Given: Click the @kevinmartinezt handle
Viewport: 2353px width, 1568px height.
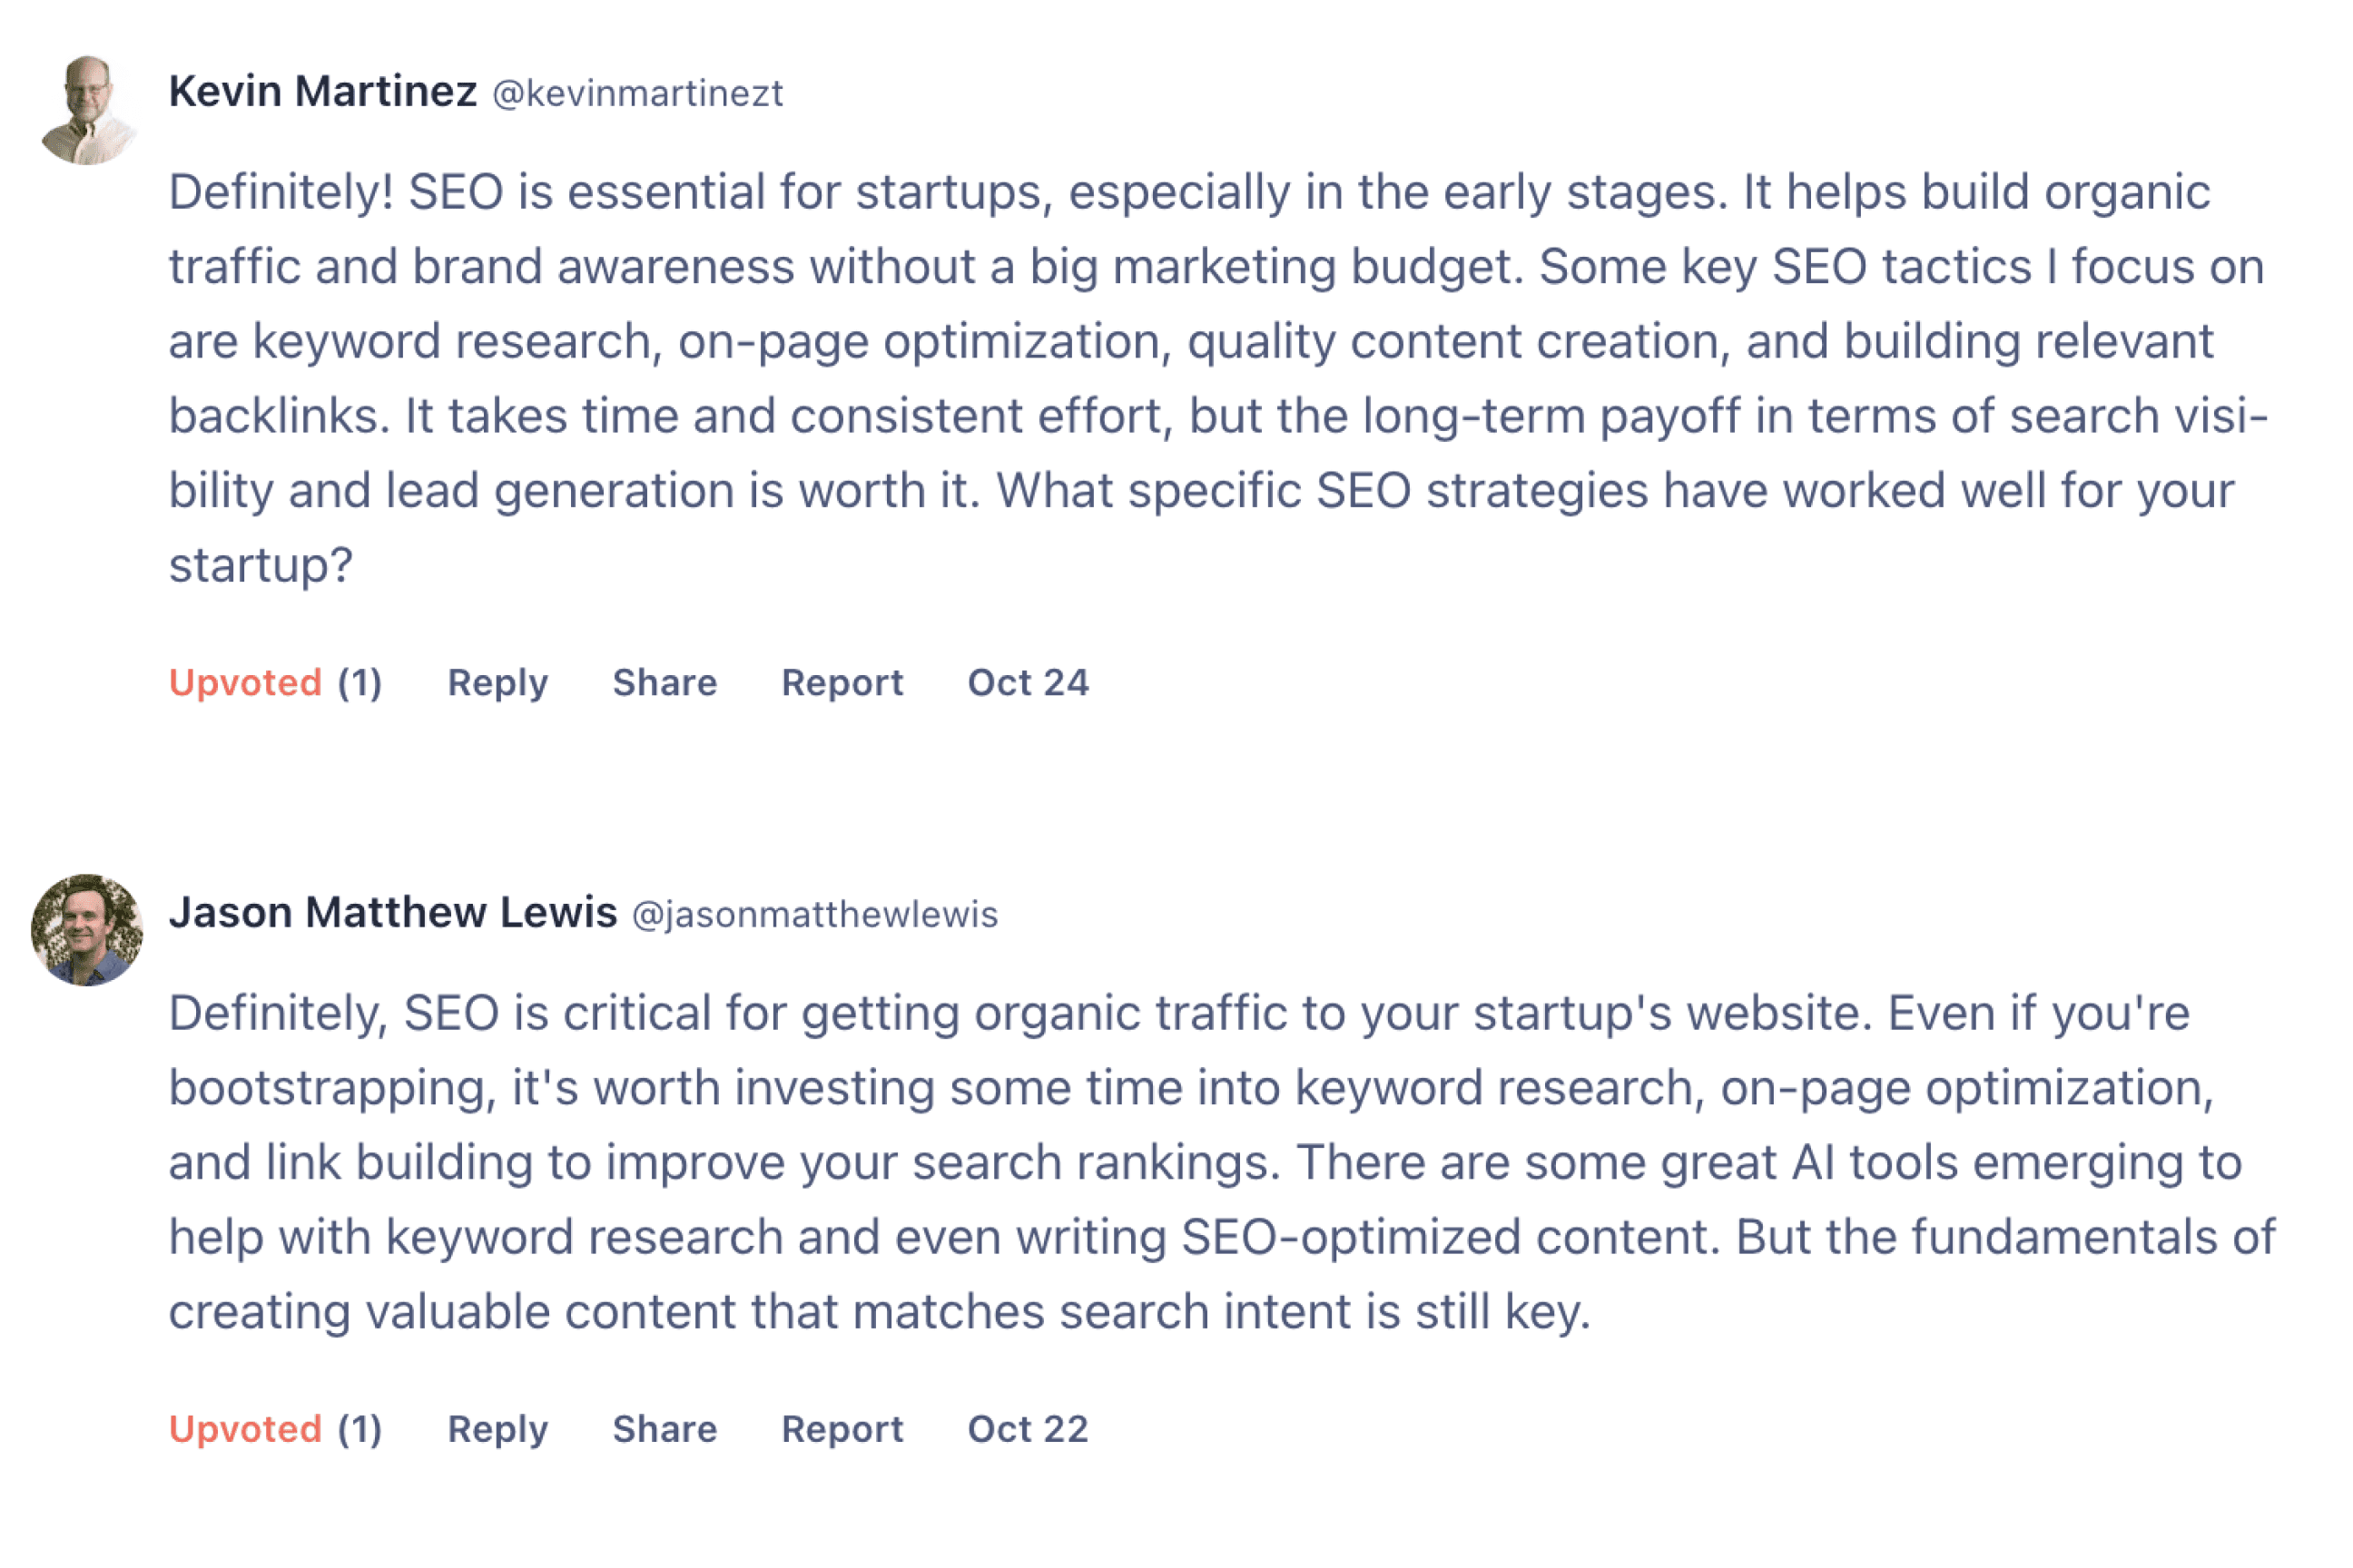Looking at the screenshot, I should pyautogui.click(x=637, y=94).
